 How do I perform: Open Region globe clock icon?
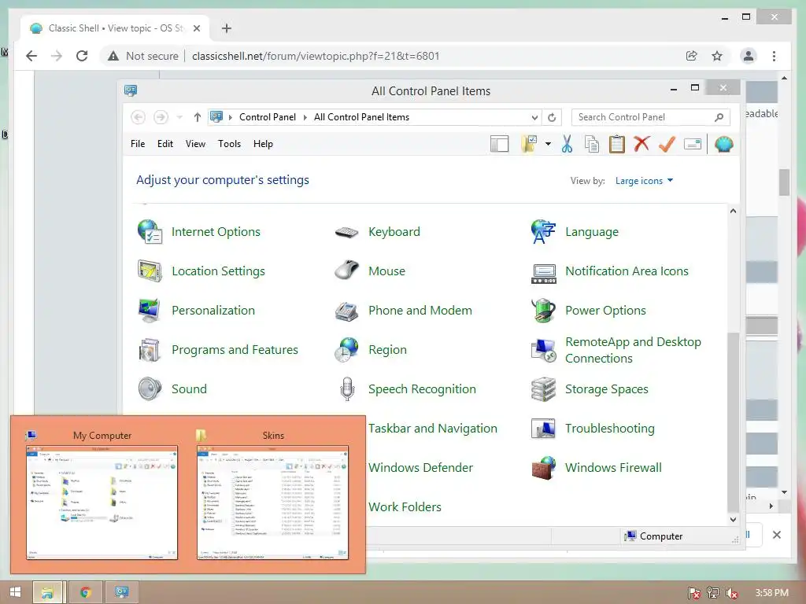tap(346, 350)
